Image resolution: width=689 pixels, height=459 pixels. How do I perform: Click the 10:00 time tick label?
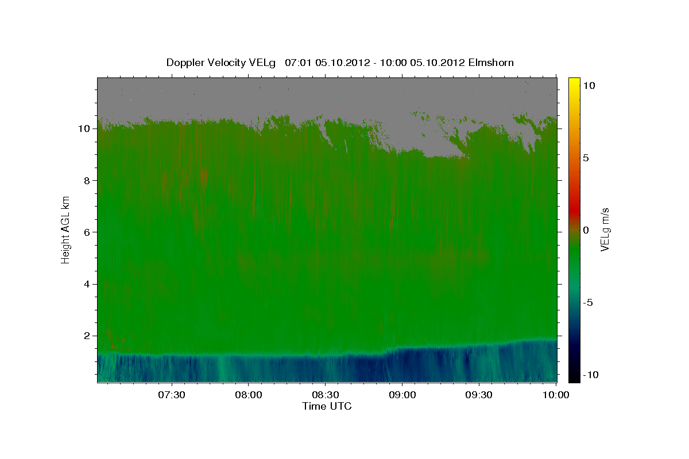[x=555, y=395]
